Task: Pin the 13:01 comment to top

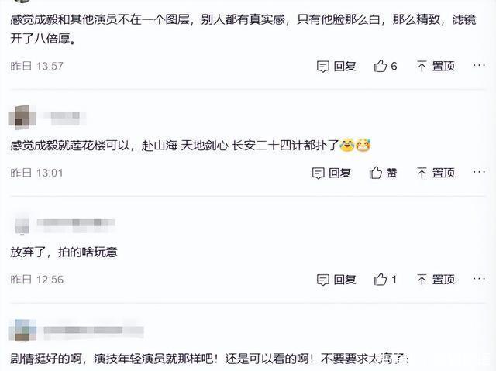Action: 422,173
